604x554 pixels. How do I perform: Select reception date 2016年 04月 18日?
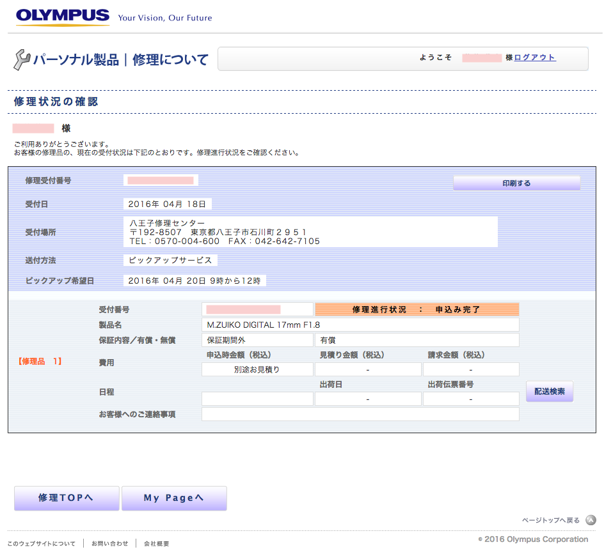click(167, 204)
